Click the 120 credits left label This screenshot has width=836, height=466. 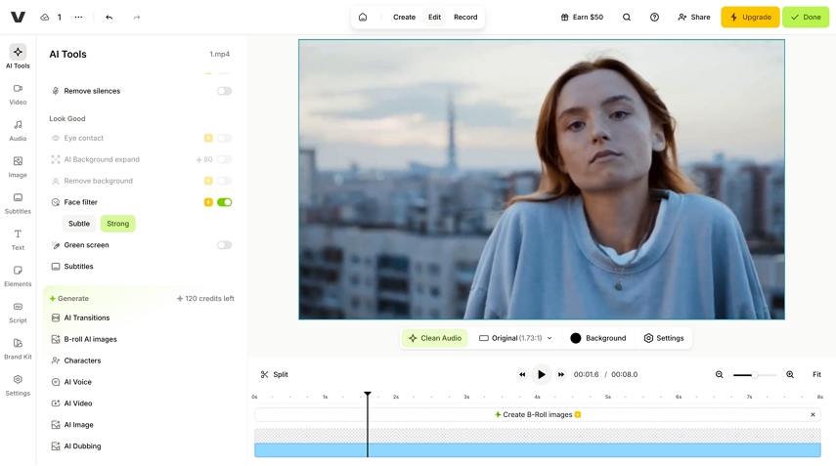point(205,299)
